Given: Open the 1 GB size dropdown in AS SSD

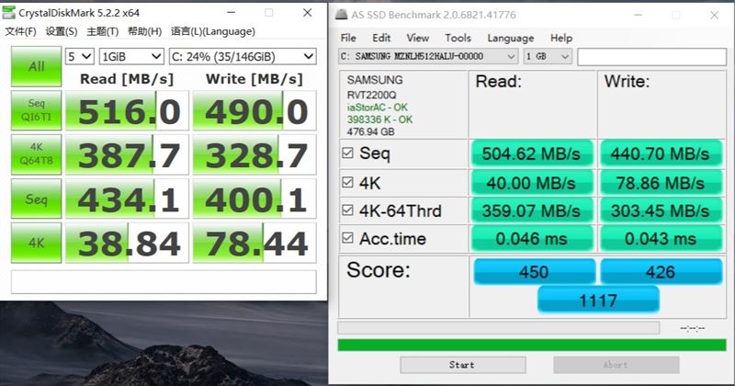Looking at the screenshot, I should click(x=548, y=56).
